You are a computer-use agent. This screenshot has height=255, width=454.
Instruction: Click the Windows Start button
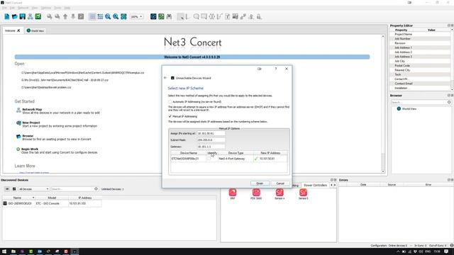click(4, 251)
